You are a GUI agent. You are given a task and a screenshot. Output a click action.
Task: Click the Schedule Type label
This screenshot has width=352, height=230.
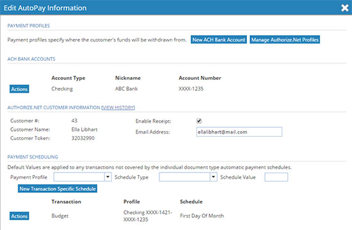[x=131, y=177]
